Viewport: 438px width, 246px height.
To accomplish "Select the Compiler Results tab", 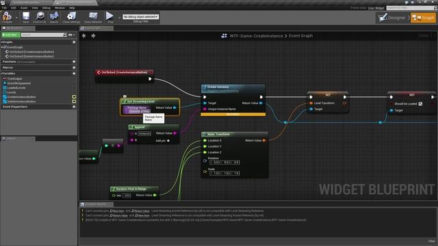I will (96, 204).
